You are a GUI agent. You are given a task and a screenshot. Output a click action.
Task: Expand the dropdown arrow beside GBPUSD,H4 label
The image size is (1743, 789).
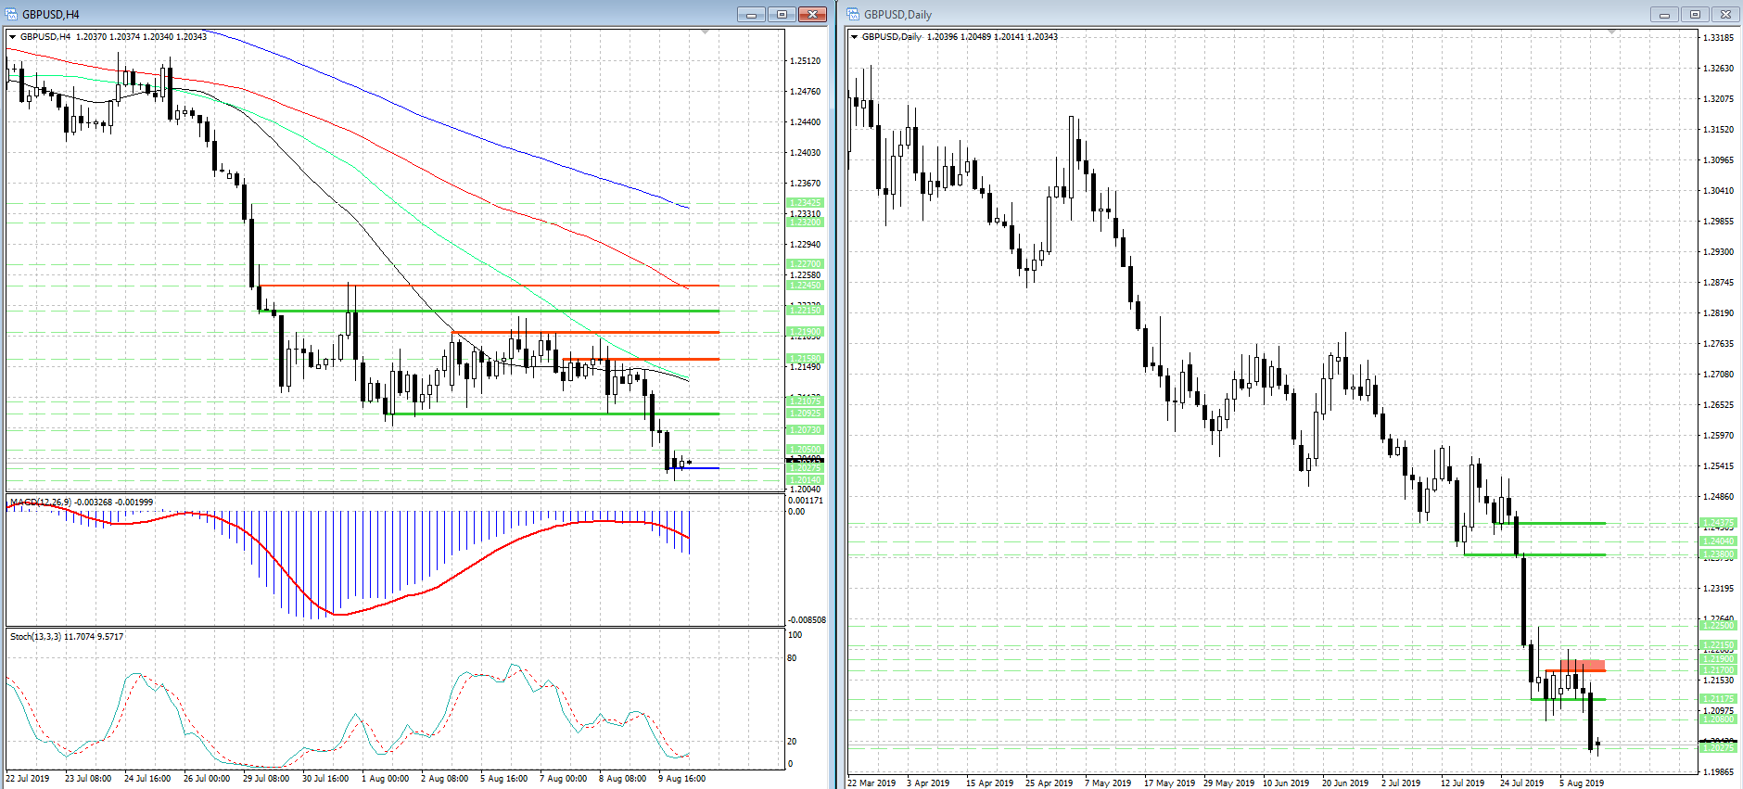click(x=13, y=37)
